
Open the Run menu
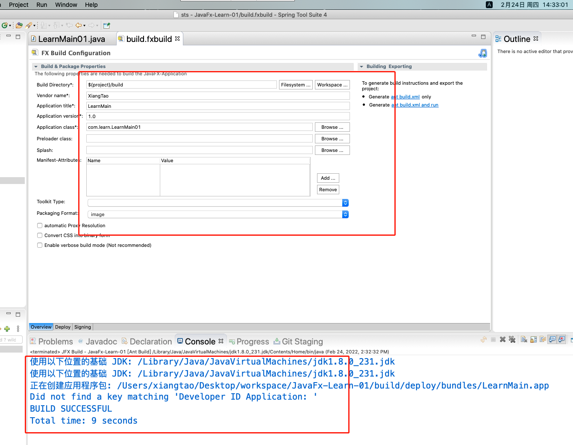(x=42, y=5)
